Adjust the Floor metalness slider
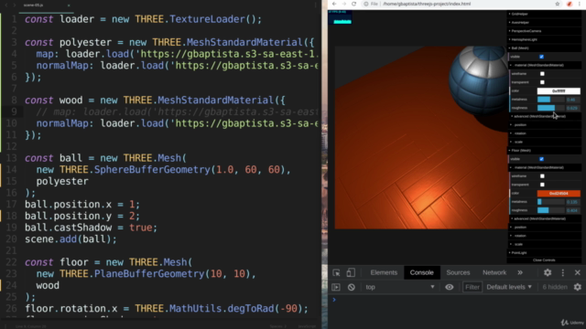This screenshot has height=329, width=586. pyautogui.click(x=551, y=202)
